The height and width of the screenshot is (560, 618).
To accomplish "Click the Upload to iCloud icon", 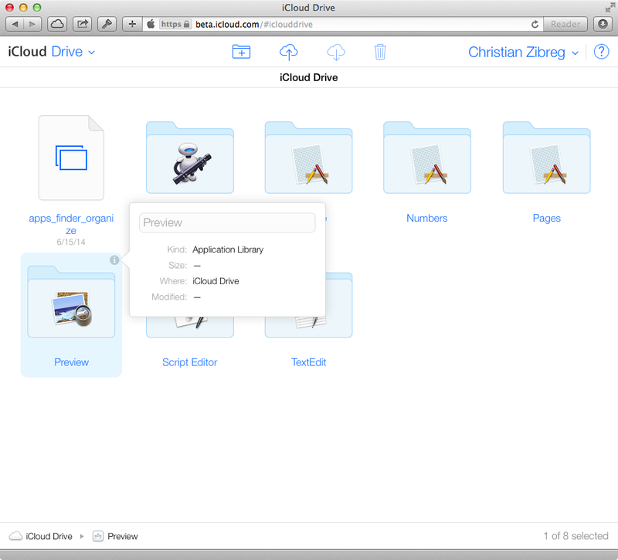I will pyautogui.click(x=288, y=52).
